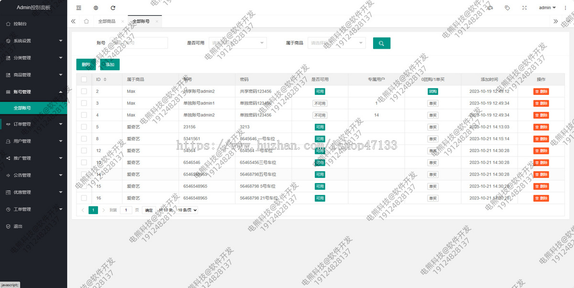574x288 pixels.
Task: Check the checkbox for row ID 3
Action: point(84,103)
